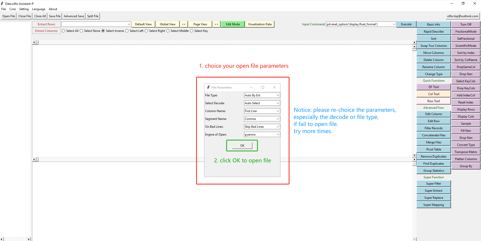
Task: Open the Col Tool
Action: (x=433, y=94)
